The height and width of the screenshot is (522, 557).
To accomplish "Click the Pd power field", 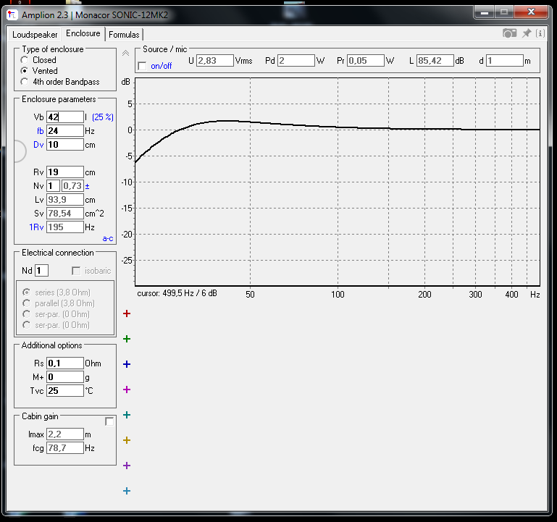I will pos(296,61).
